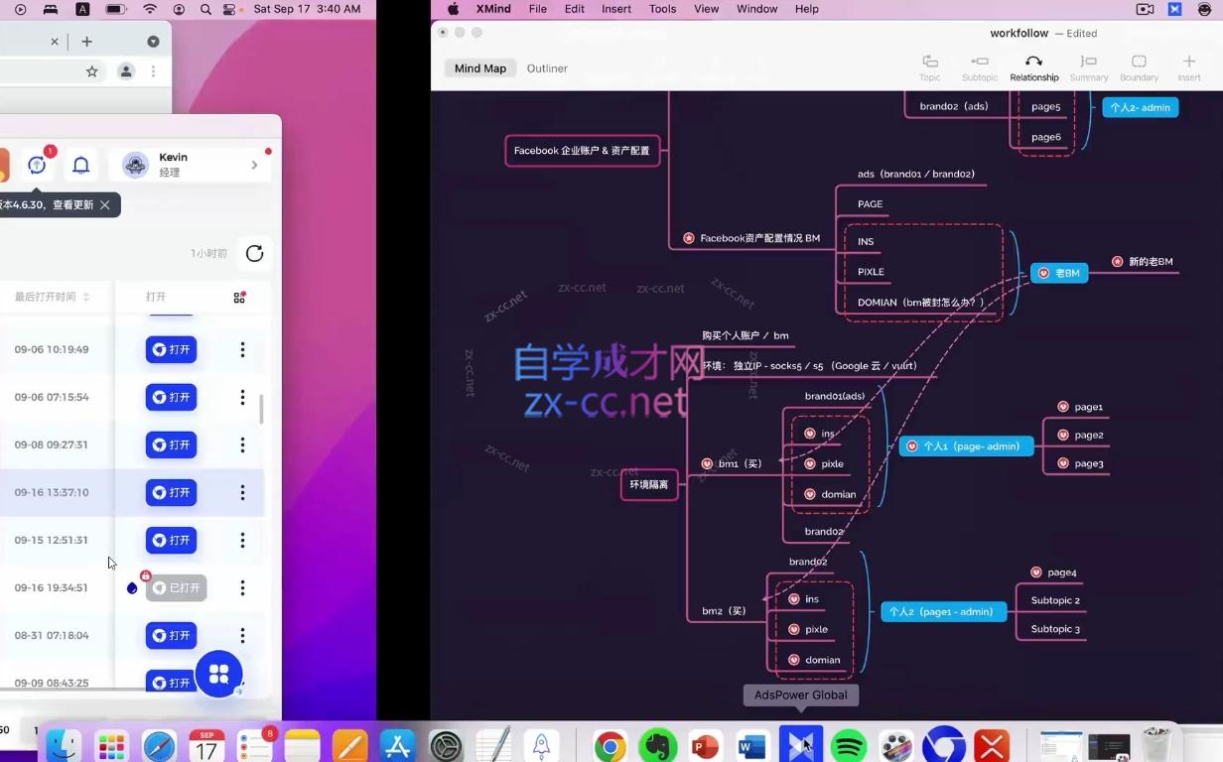This screenshot has width=1223, height=762.
Task: Open more options for row 09-06 07:15:54
Action: pos(242,397)
